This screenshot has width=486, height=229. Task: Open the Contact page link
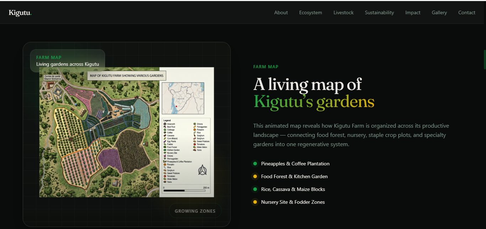click(466, 12)
